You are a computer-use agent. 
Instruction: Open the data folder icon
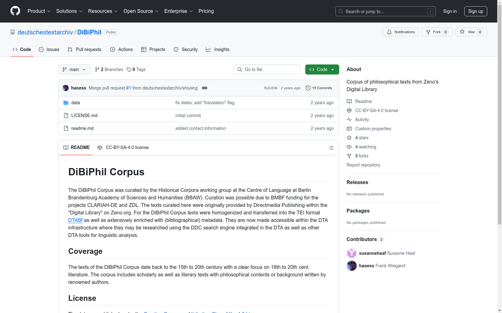[66, 103]
